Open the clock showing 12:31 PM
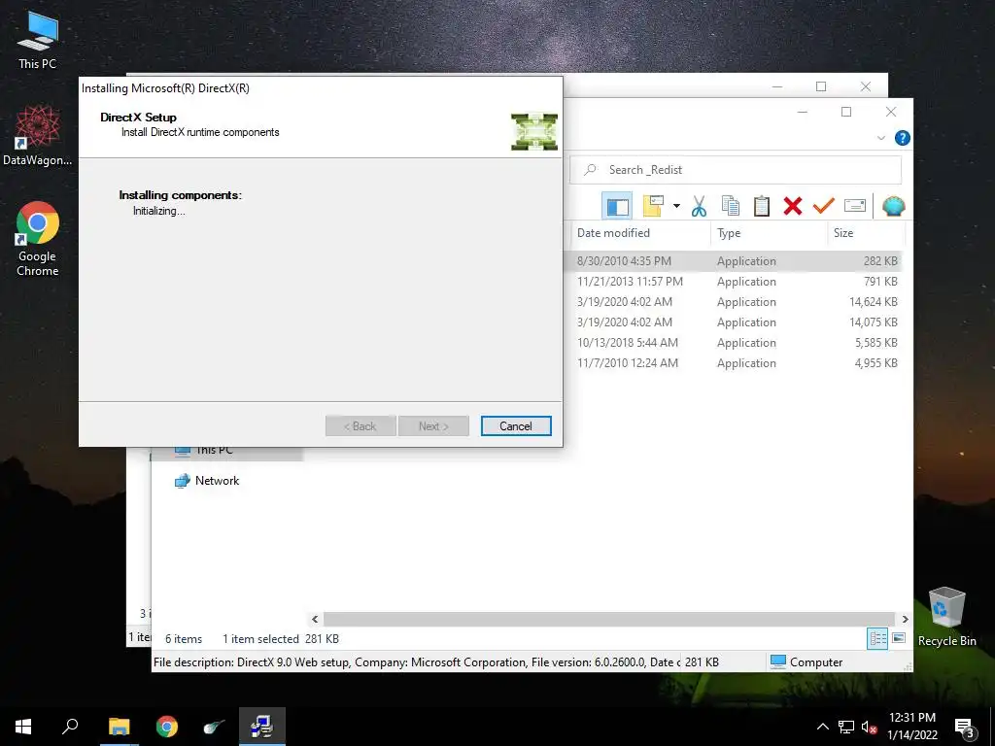The height and width of the screenshot is (746, 995). click(911, 727)
